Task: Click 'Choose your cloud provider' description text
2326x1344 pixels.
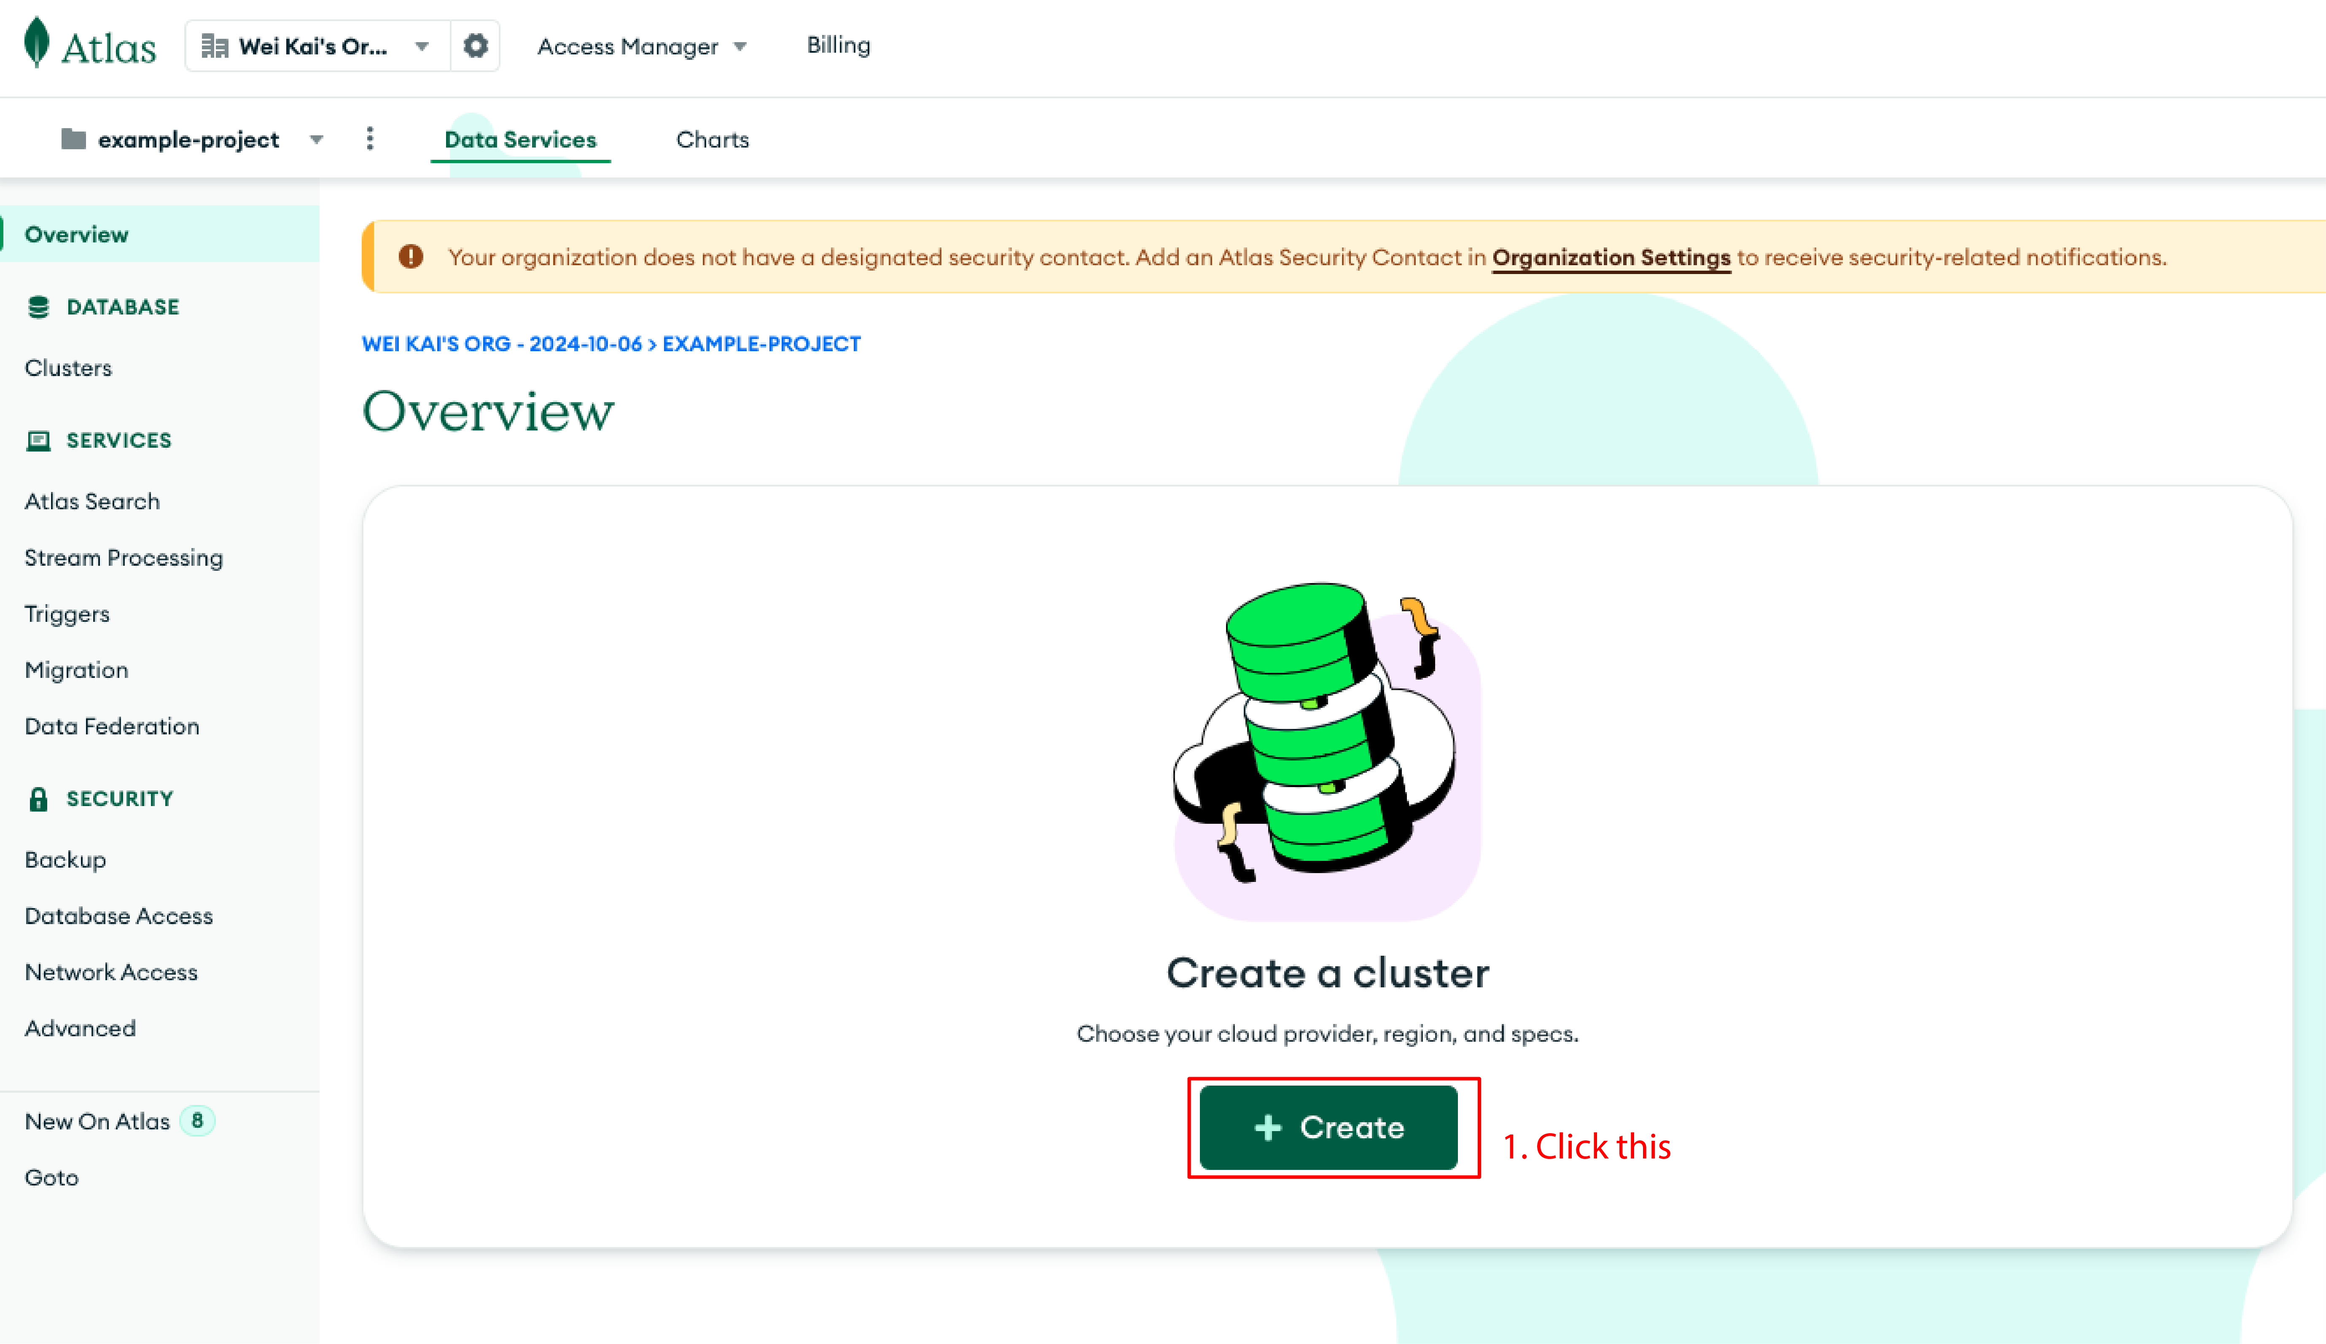Action: 1327,1034
